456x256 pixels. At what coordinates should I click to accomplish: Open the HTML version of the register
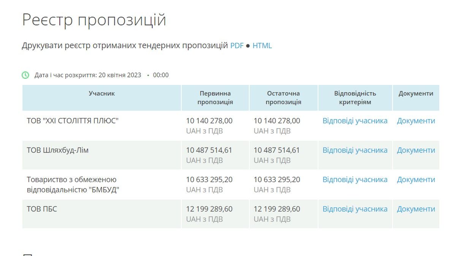(x=262, y=46)
